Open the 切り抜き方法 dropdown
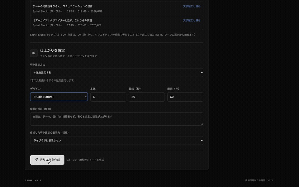 (x=116, y=73)
